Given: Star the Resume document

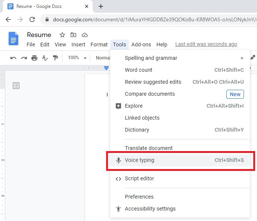Looking at the screenshot, I should point(62,35).
